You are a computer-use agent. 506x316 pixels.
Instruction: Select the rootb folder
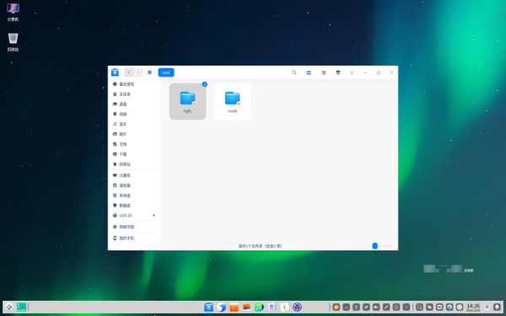tap(233, 101)
